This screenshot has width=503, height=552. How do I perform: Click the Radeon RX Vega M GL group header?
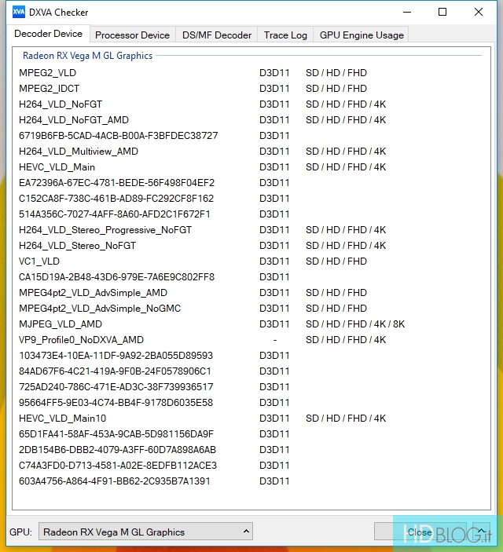(87, 56)
